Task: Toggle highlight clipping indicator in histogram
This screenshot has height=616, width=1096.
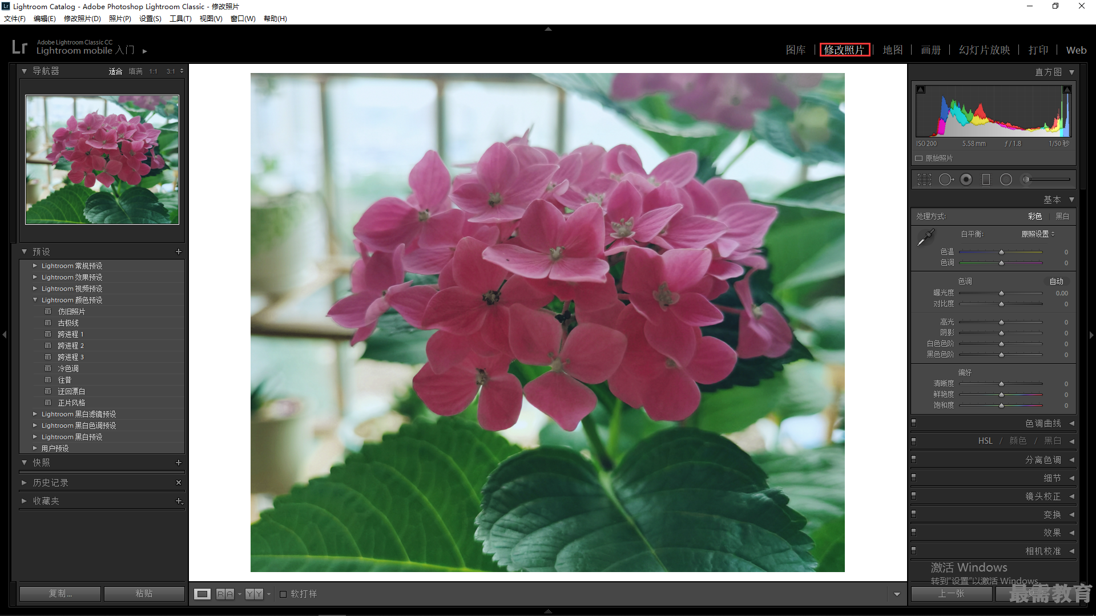Action: coord(1067,90)
